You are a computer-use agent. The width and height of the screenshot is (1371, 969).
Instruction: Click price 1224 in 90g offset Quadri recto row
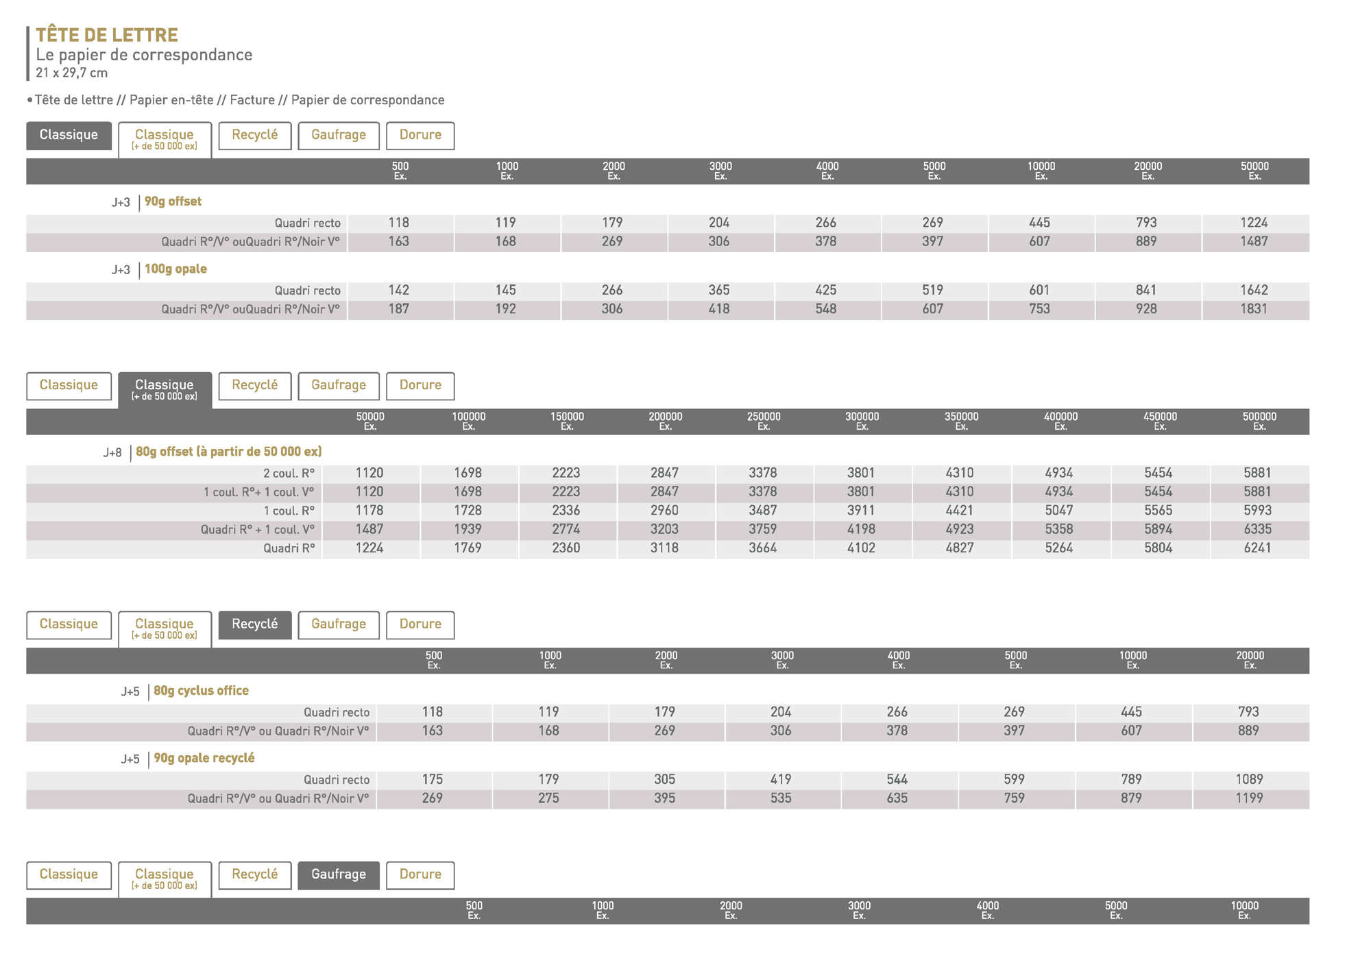point(1254,223)
